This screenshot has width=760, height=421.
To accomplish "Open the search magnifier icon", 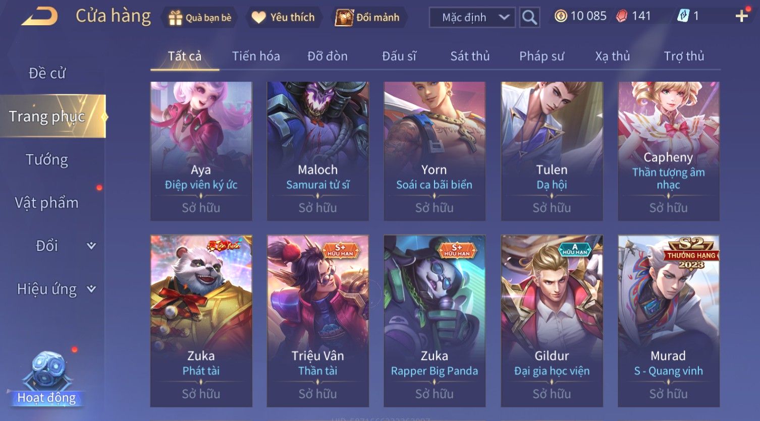I will (x=529, y=18).
